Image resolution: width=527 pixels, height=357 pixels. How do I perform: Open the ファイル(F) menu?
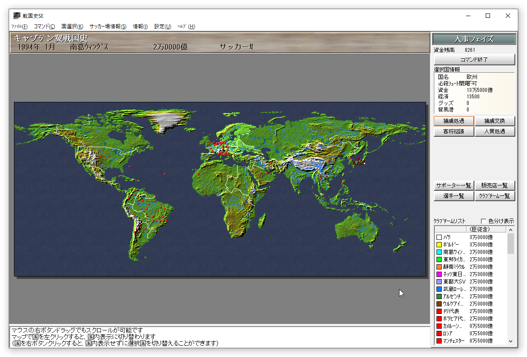pyautogui.click(x=19, y=27)
